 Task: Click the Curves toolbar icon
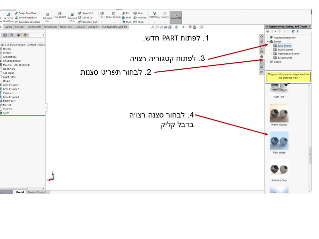(165, 15)
